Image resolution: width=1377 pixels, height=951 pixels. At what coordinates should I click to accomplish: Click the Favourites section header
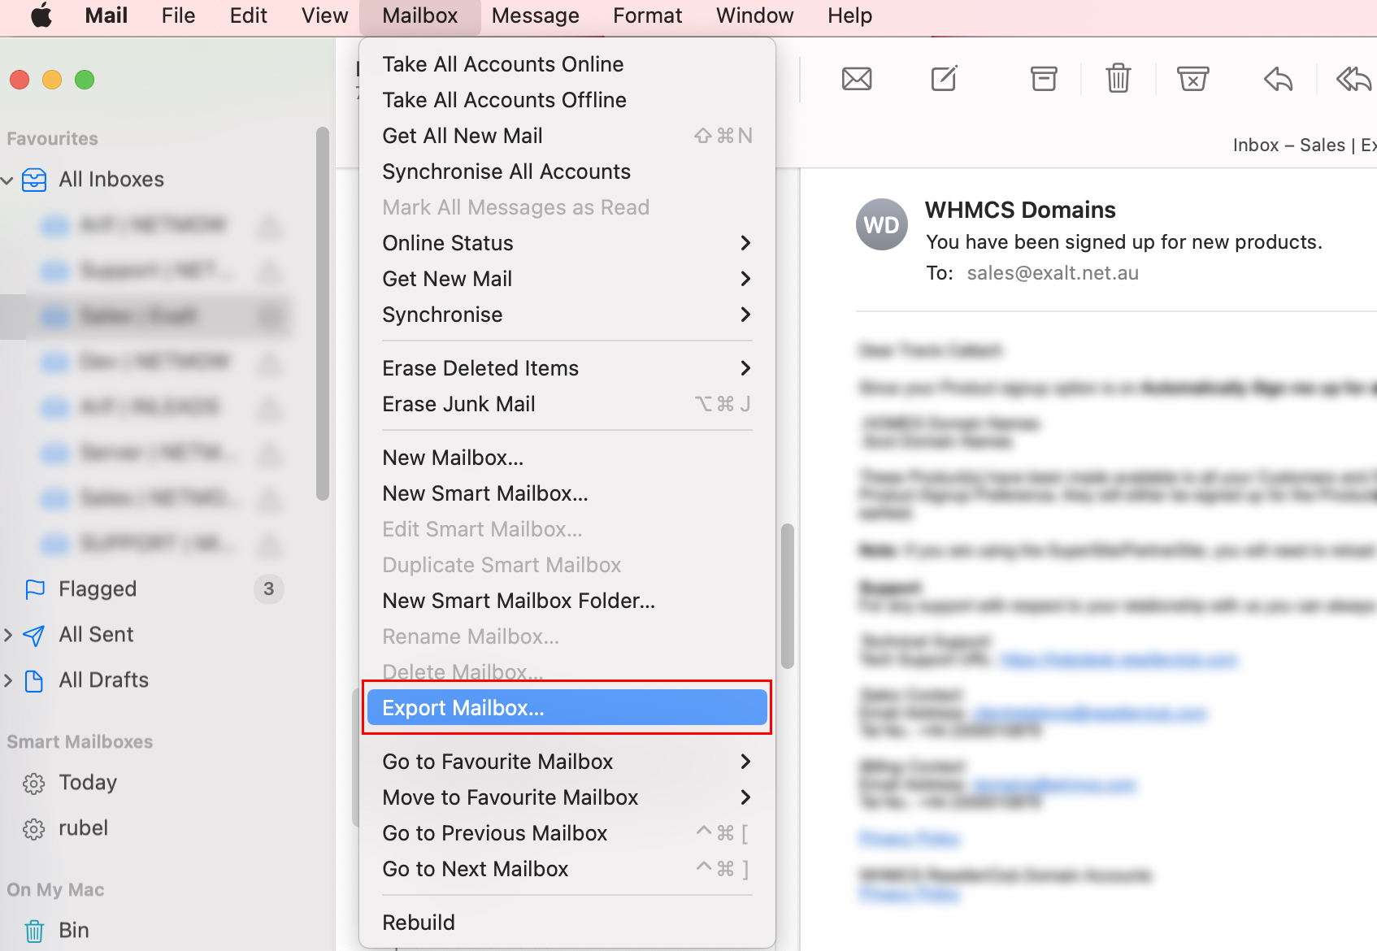click(53, 139)
